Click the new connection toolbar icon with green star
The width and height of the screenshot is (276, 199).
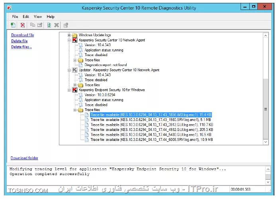[x=13, y=25]
